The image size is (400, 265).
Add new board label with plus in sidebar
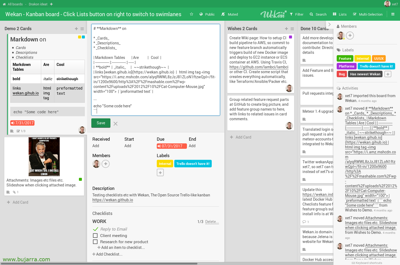point(388,74)
